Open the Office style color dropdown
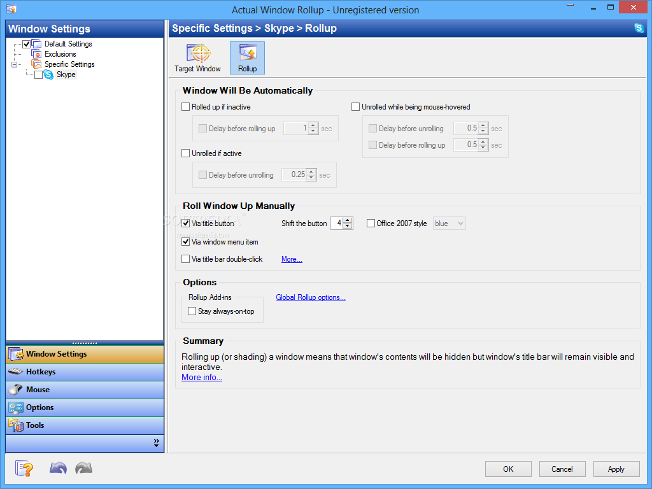 (450, 223)
